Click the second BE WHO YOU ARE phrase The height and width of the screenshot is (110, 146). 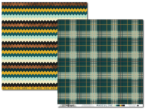coord(44,88)
